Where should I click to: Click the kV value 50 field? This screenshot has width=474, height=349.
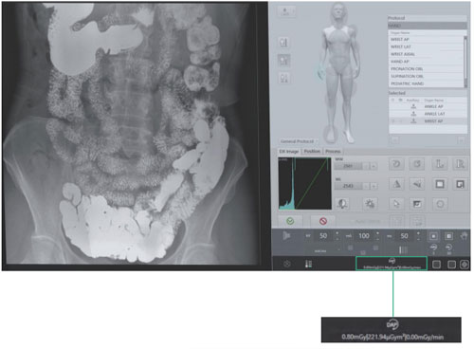(x=323, y=236)
